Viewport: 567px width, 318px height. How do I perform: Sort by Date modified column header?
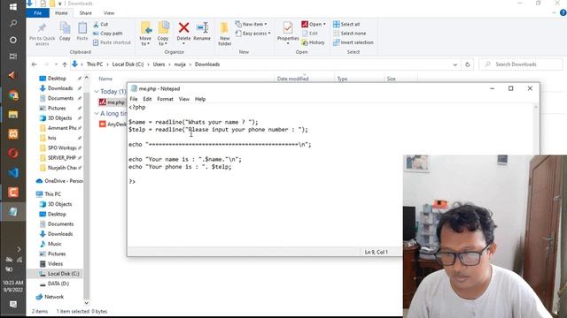tap(292, 79)
